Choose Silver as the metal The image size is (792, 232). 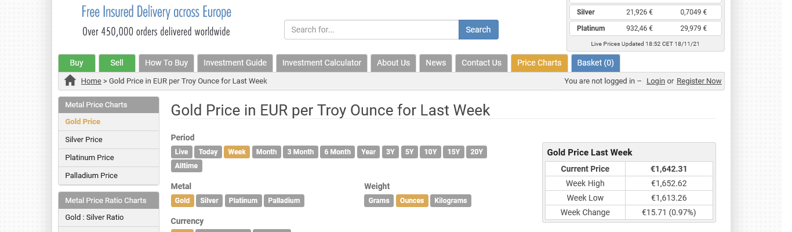209,201
